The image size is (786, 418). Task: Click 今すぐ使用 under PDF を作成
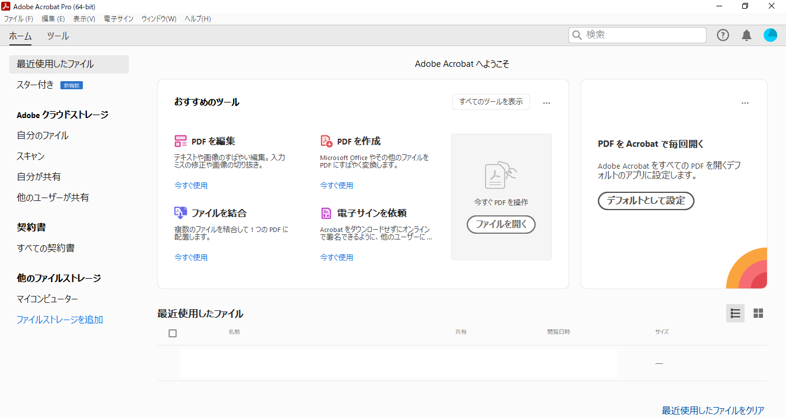pos(337,185)
